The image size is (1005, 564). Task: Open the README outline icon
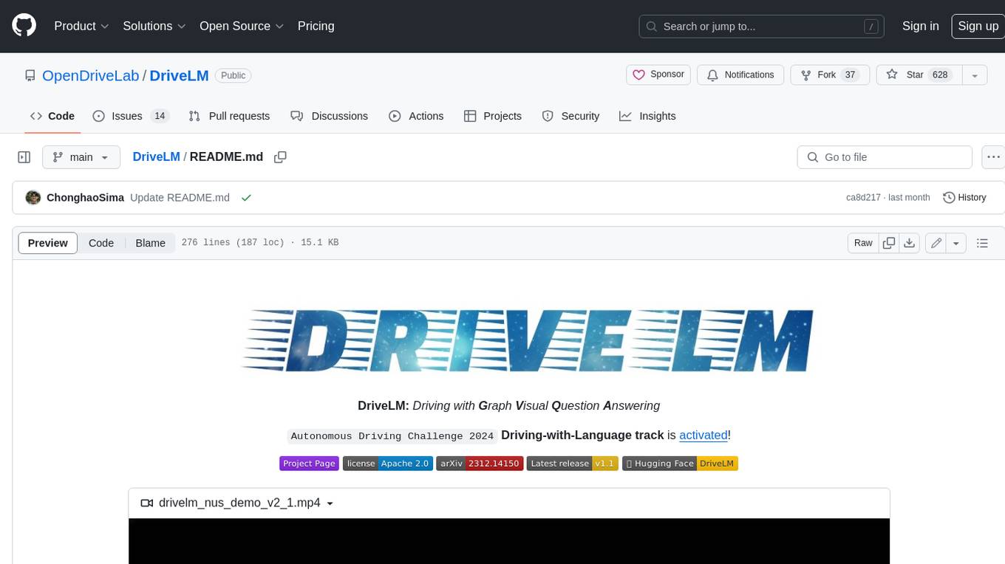[982, 243]
